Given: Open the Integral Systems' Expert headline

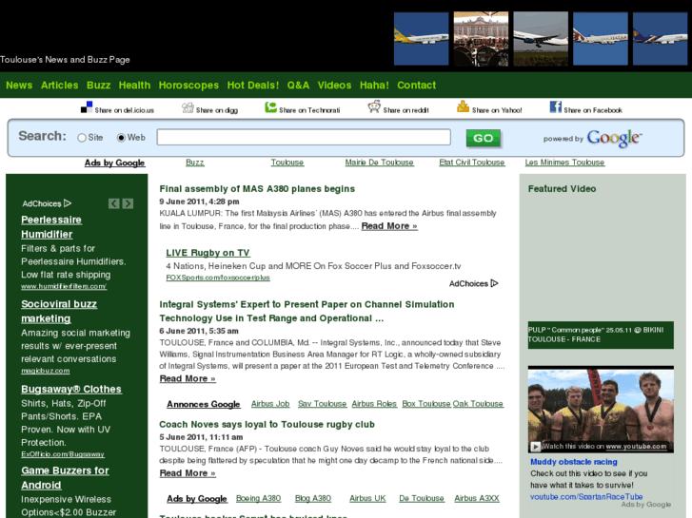Looking at the screenshot, I should click(306, 311).
